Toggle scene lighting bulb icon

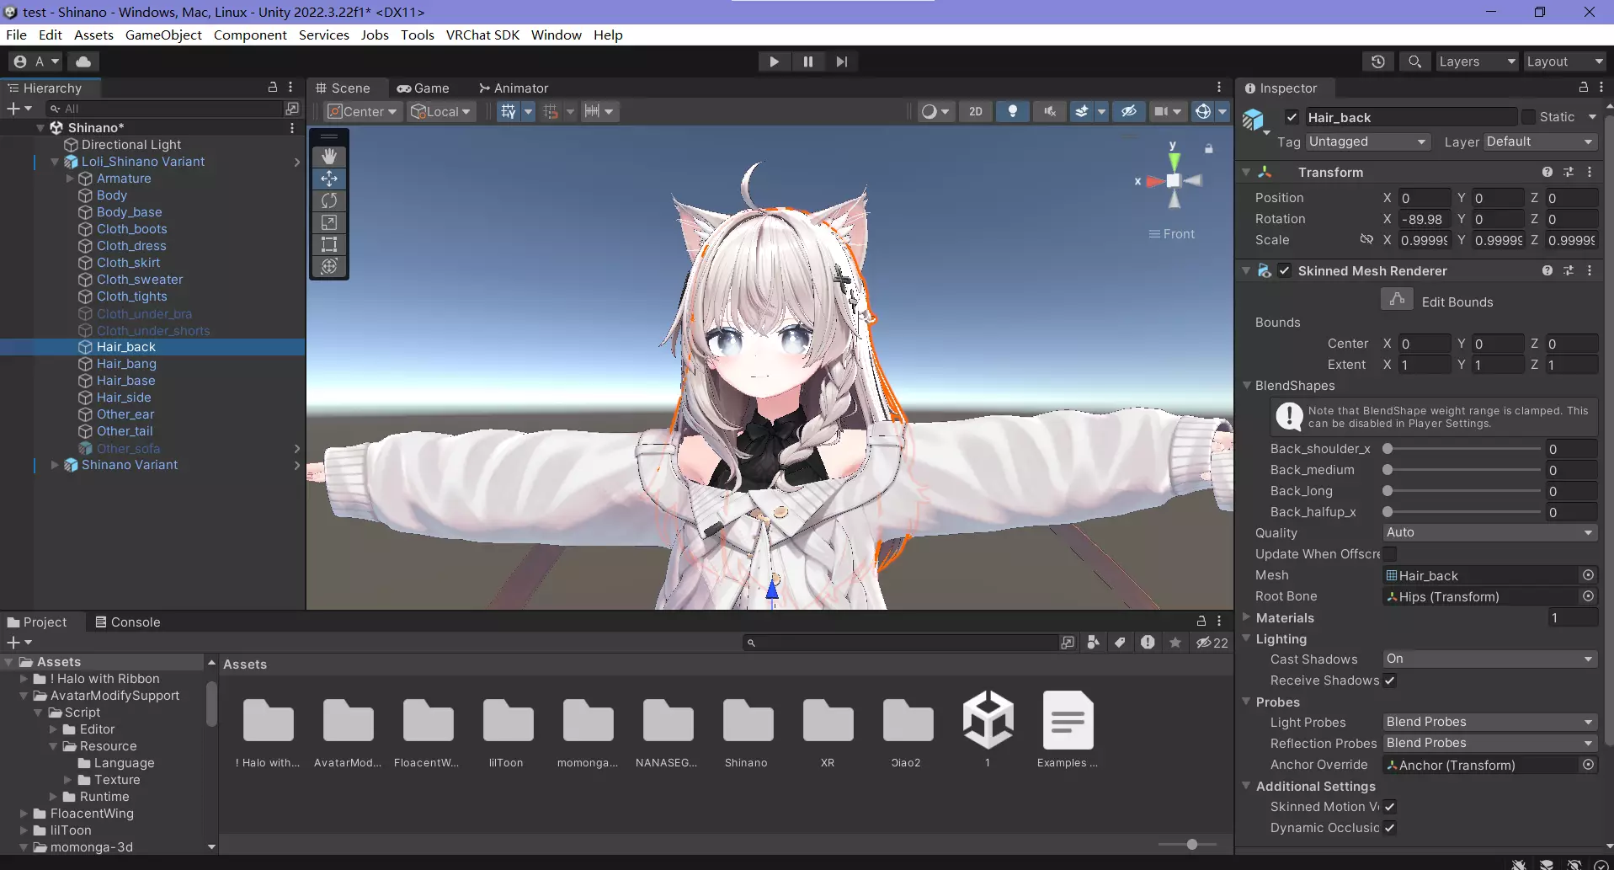1013,111
